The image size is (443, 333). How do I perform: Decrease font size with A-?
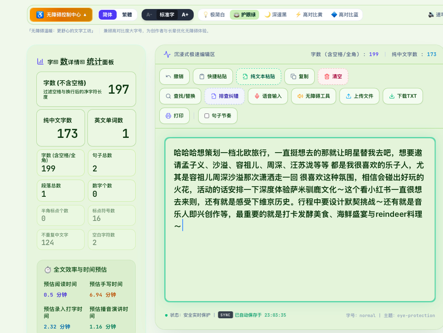pos(149,15)
